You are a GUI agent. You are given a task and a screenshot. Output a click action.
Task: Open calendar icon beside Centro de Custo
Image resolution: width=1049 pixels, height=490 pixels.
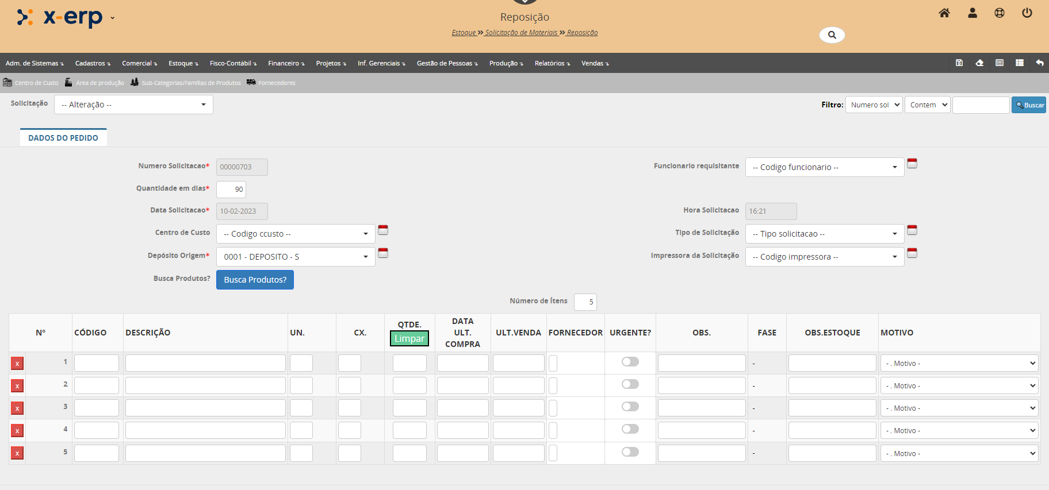(383, 230)
